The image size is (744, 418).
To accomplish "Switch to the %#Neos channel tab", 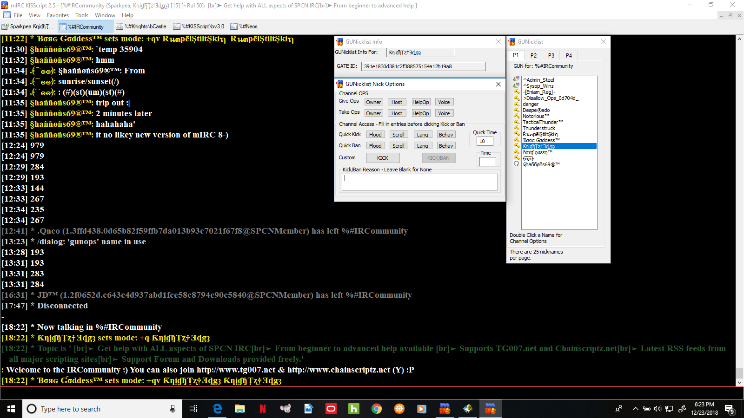I will [x=244, y=26].
